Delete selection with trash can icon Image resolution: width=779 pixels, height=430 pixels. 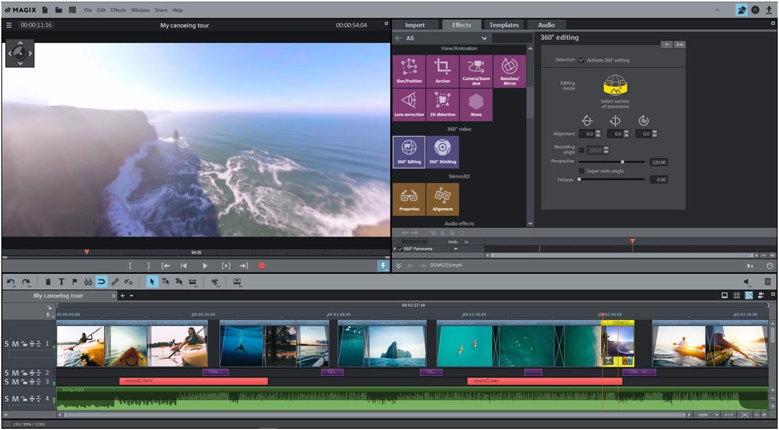[48, 282]
